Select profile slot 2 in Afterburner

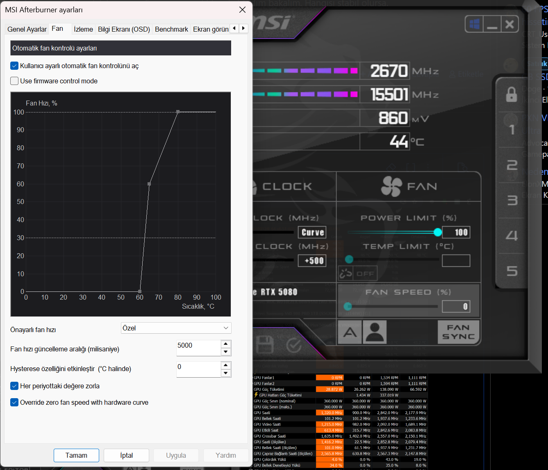(512, 165)
